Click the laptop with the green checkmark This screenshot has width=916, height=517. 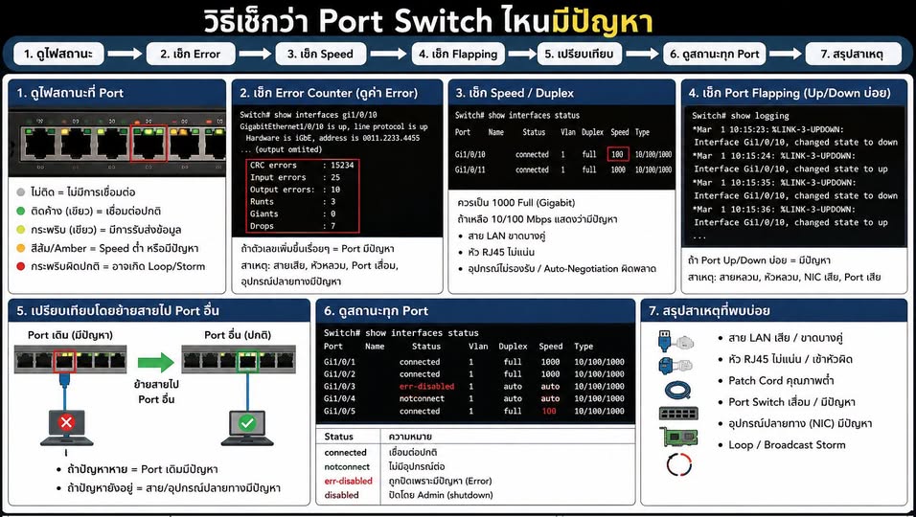click(247, 428)
